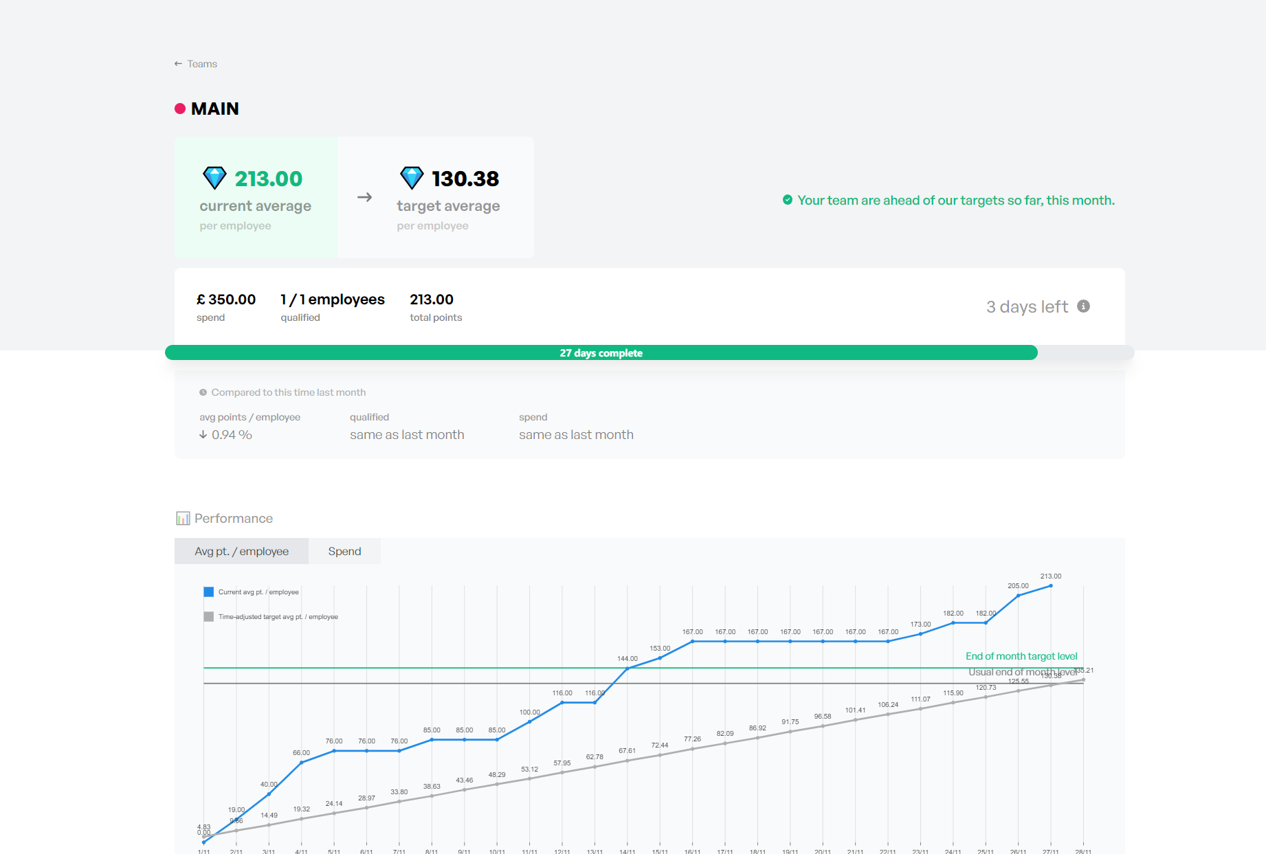Viewport: 1266px width, 854px height.
Task: Click the 173.00 data point on chart
Action: pos(920,634)
